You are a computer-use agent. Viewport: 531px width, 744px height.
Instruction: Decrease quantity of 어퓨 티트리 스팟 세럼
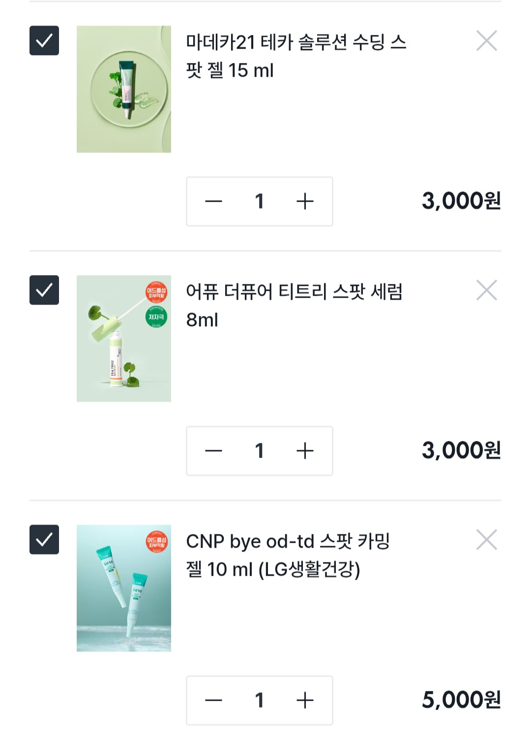click(x=214, y=451)
